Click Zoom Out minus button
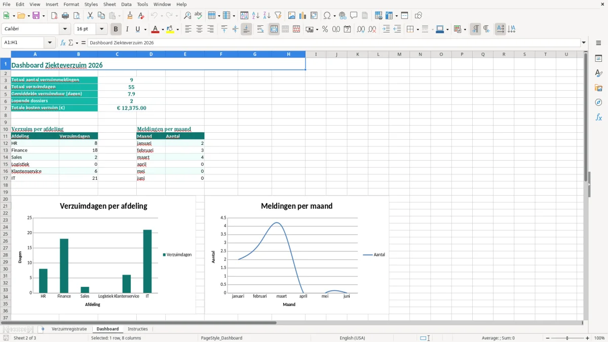Screen dimensions: 608x342 pyautogui.click(x=548, y=338)
